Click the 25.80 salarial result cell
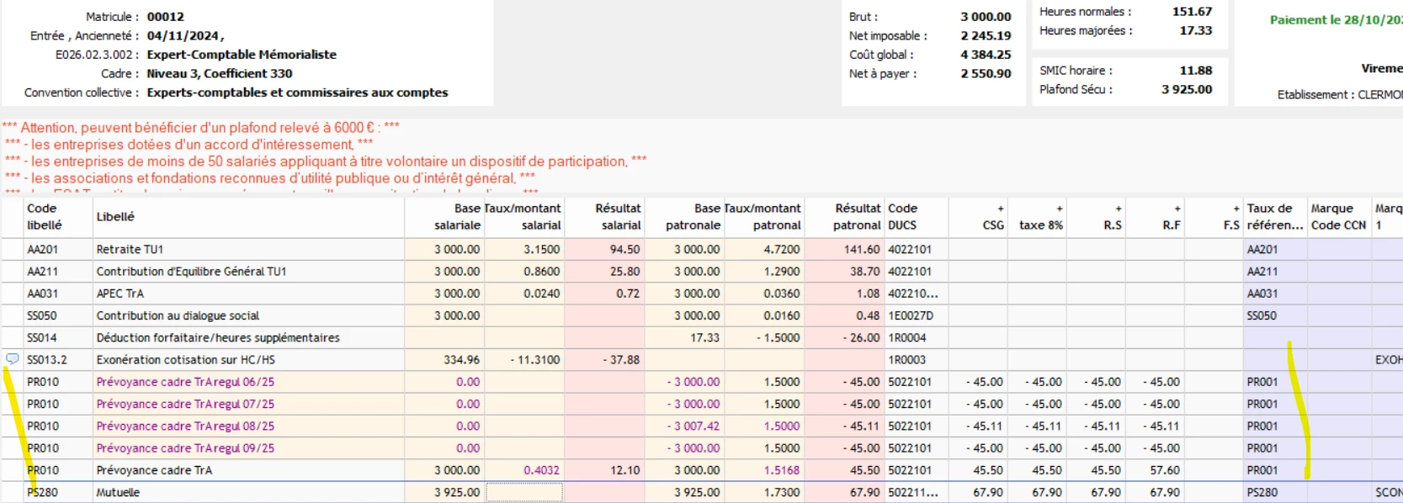Image resolution: width=1403 pixels, height=503 pixels. pyautogui.click(x=624, y=272)
